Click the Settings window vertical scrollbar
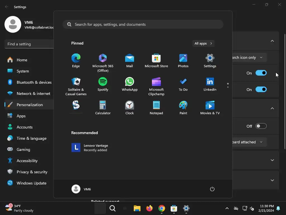 pyautogui.click(x=285, y=92)
